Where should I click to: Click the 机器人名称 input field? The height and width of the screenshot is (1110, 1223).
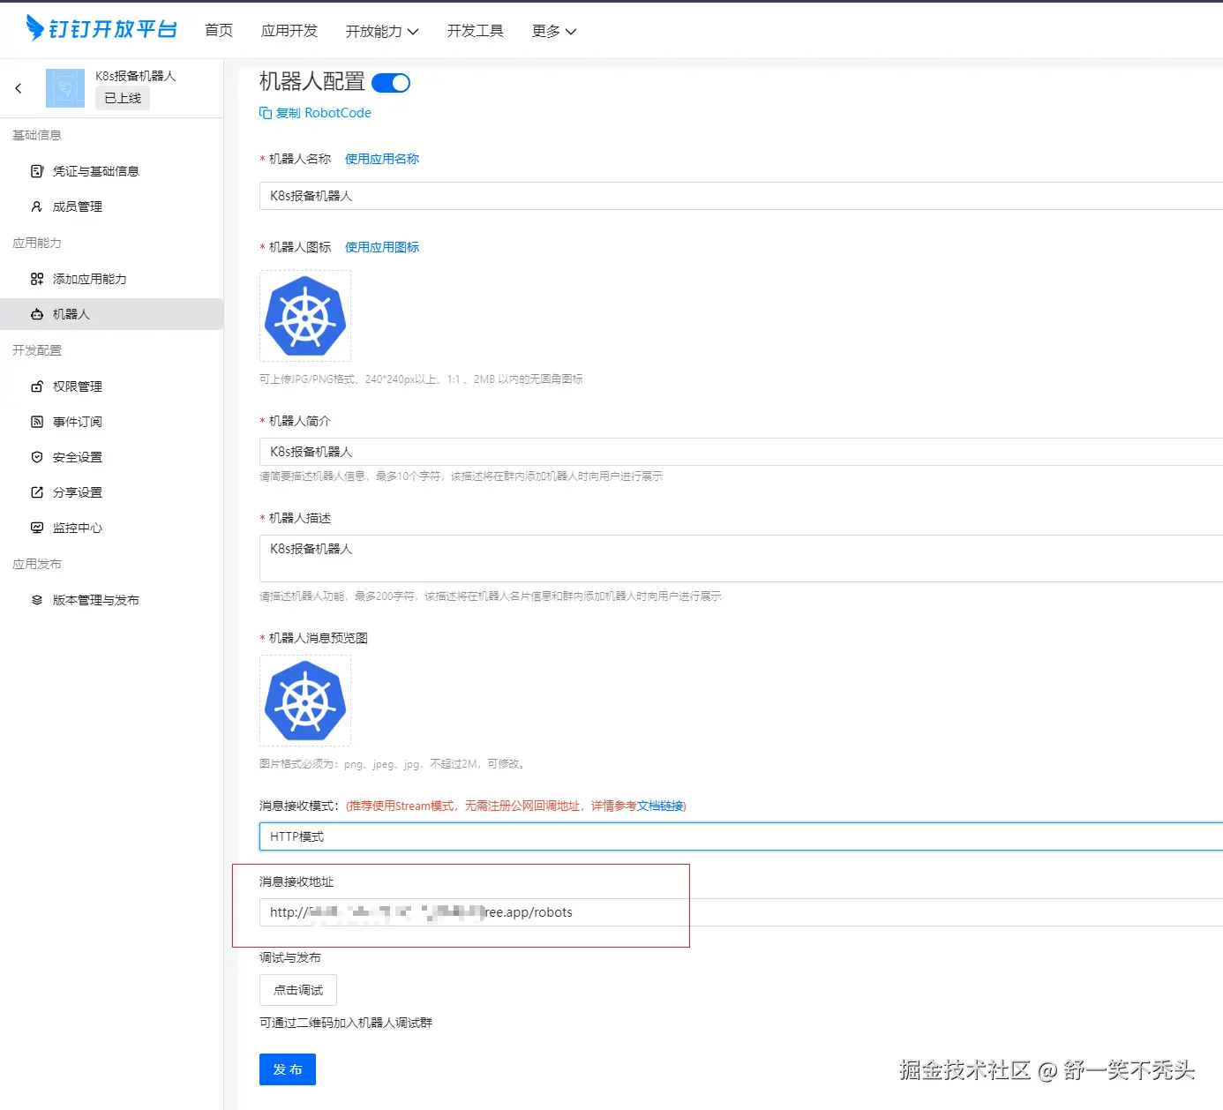pyautogui.click(x=741, y=196)
